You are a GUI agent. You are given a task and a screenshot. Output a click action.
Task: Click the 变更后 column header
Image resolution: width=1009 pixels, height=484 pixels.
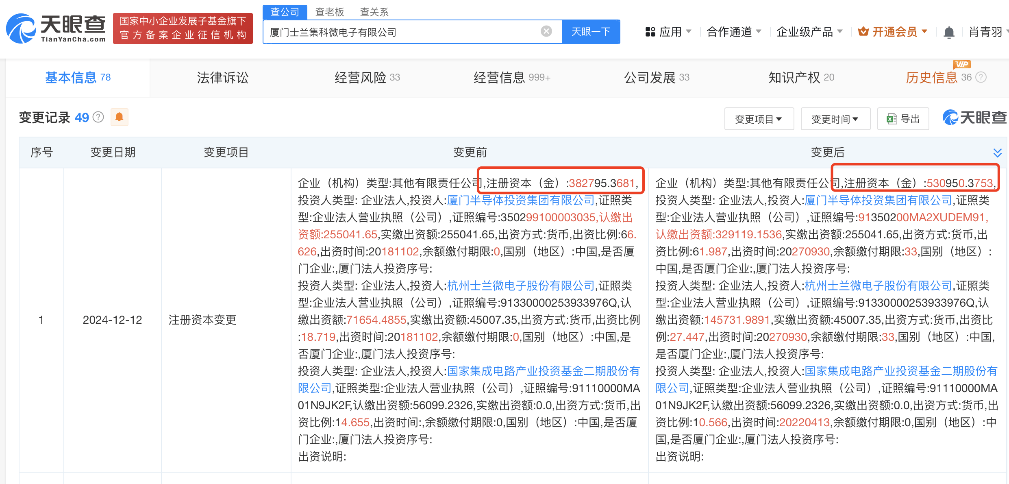click(828, 153)
